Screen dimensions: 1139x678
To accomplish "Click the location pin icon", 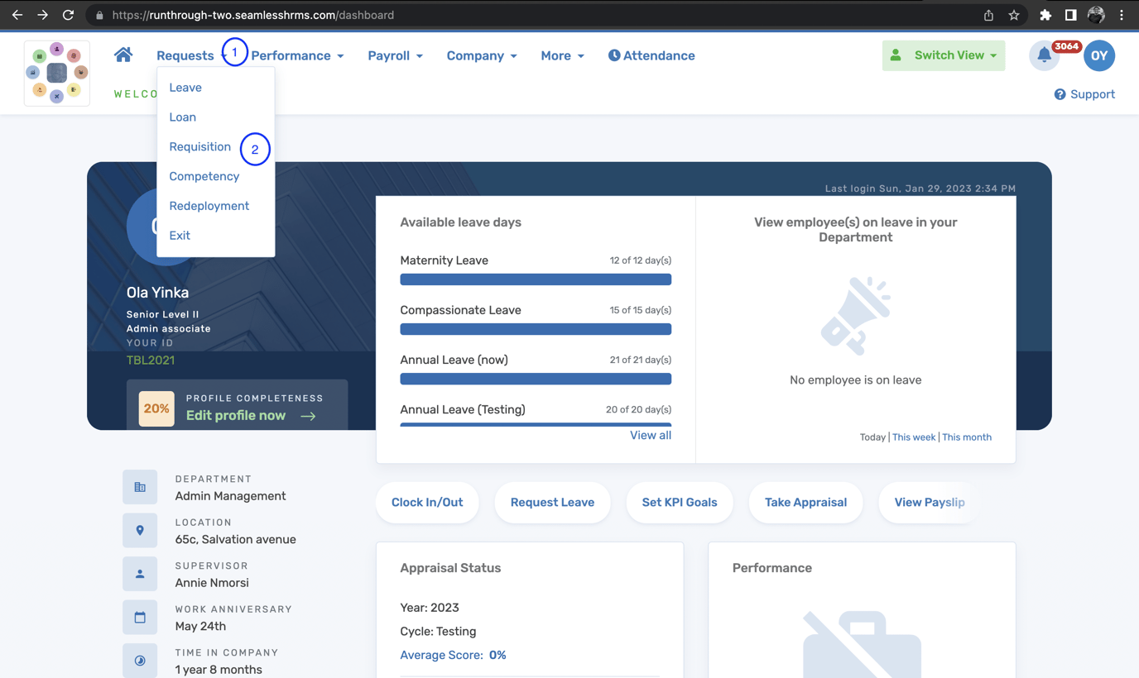I will click(140, 530).
